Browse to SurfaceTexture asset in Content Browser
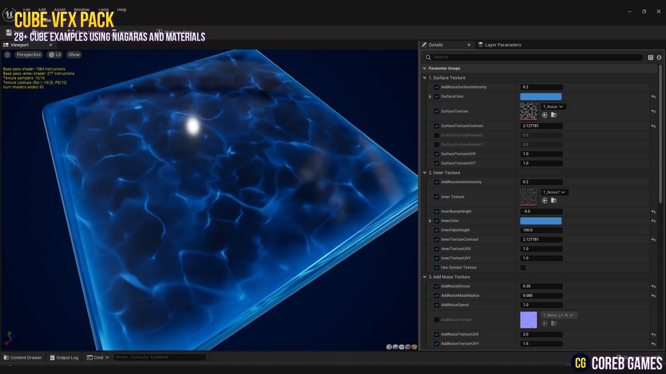This screenshot has height=374, width=666. pos(554,115)
